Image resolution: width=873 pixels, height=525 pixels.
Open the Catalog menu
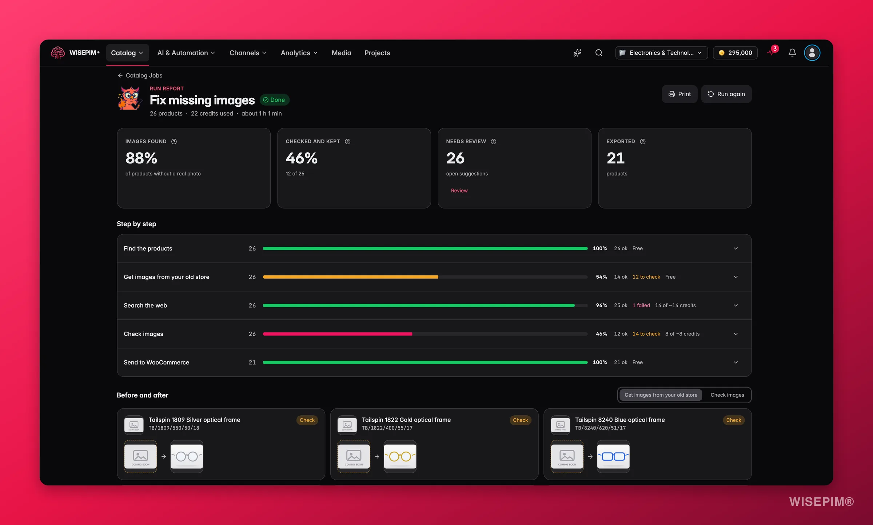[x=127, y=53]
